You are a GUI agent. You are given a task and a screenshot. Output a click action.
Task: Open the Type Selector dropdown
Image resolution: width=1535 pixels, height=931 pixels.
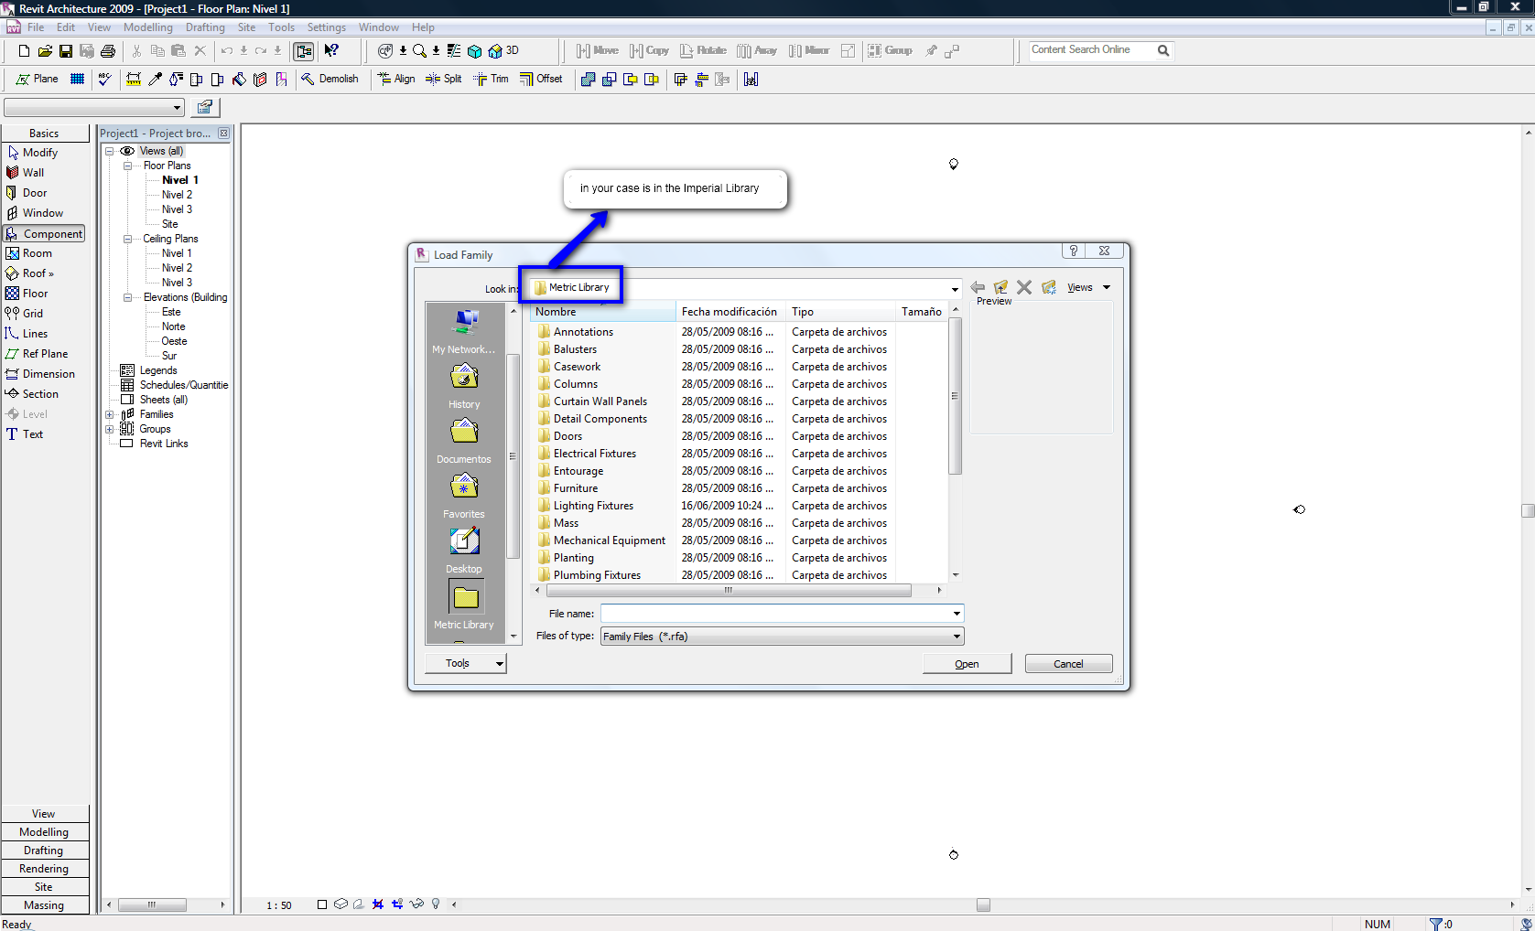177,108
